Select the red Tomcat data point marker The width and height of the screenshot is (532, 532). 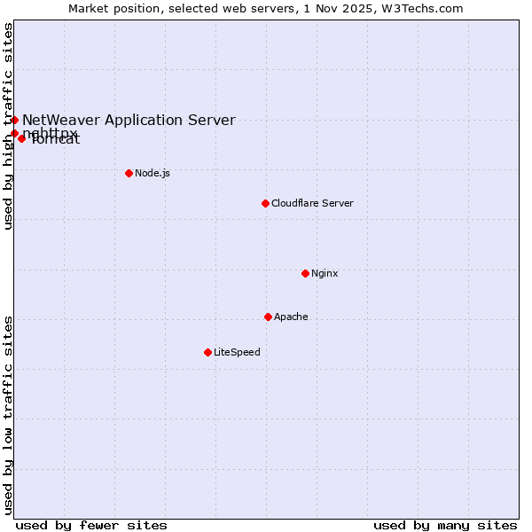(x=22, y=138)
